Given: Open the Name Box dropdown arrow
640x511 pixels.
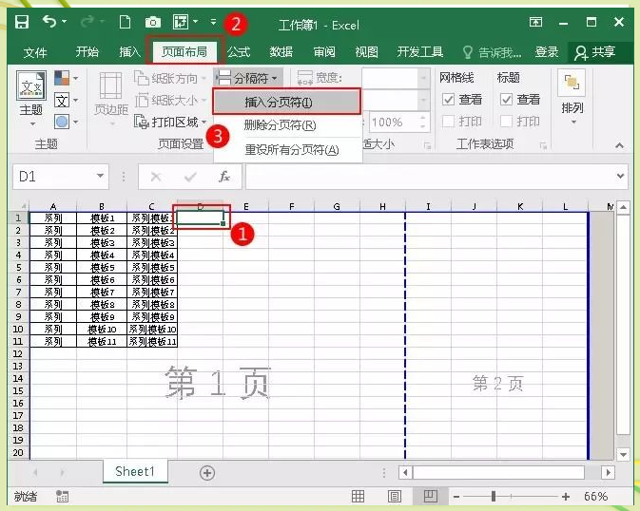Looking at the screenshot, I should [x=100, y=176].
